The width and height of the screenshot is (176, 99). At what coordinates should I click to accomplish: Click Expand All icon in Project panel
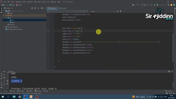click(35, 8)
